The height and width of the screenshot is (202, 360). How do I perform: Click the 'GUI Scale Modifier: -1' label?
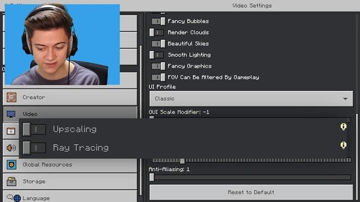[179, 112]
